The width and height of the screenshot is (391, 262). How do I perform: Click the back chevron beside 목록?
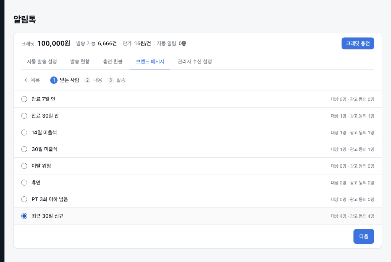tap(25, 80)
